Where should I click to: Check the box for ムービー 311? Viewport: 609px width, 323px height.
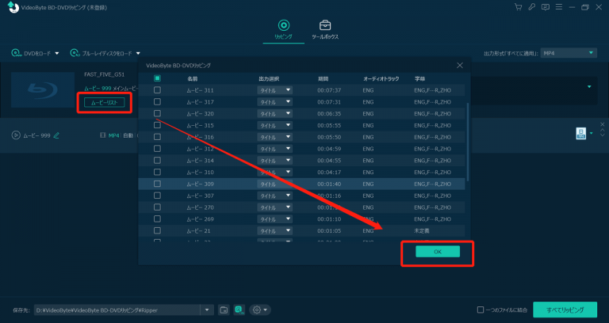tap(157, 90)
